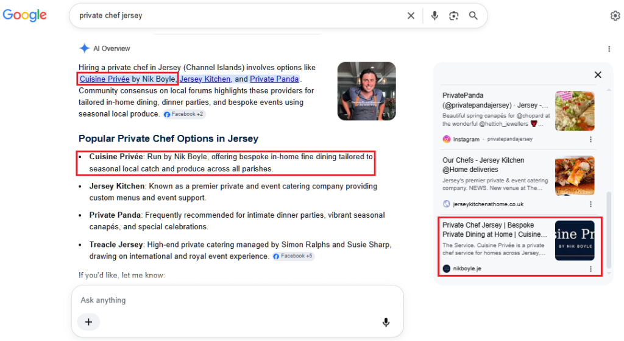Click the Cuisine Privée bullet item bold name

[x=116, y=157]
